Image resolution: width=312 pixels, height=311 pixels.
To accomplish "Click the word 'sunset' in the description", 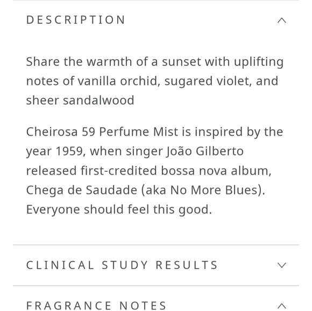I will (x=181, y=62).
